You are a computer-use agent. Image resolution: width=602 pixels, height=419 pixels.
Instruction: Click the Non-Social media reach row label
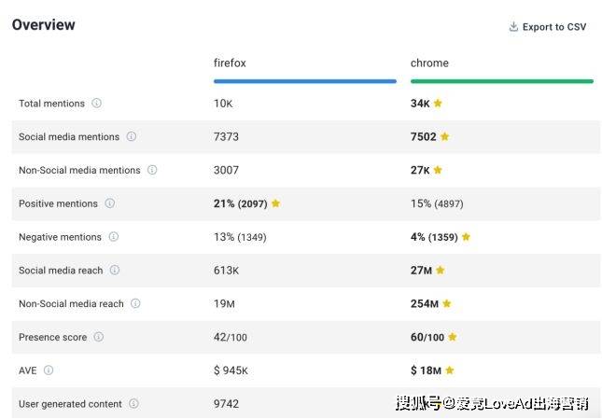tap(71, 303)
